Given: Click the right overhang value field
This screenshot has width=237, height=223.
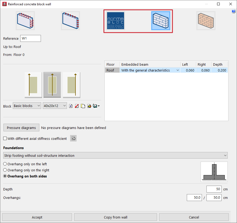Looking at the screenshot, I should (x=214, y=198).
